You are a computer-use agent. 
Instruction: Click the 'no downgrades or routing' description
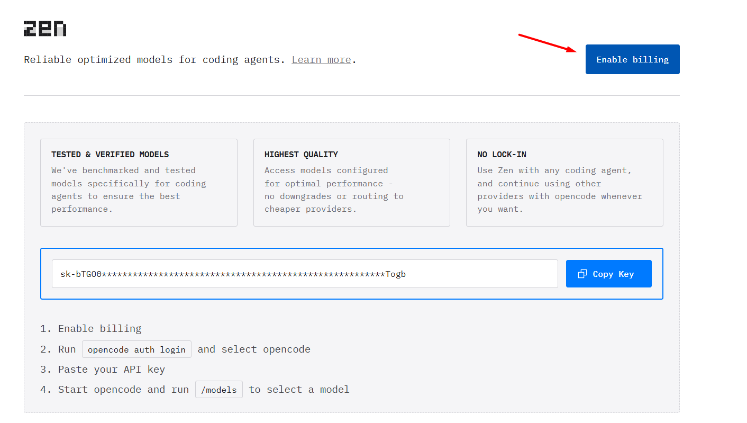pos(333,196)
